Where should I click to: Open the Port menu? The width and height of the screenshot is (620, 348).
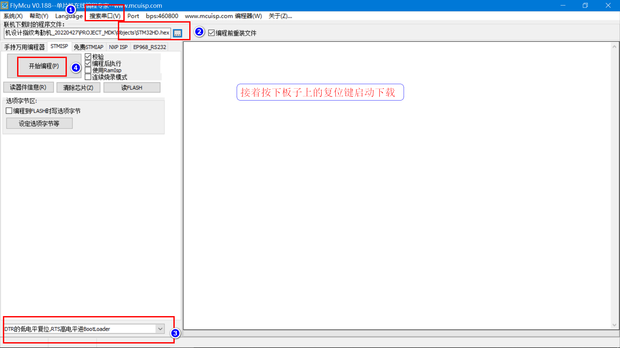[x=133, y=16]
